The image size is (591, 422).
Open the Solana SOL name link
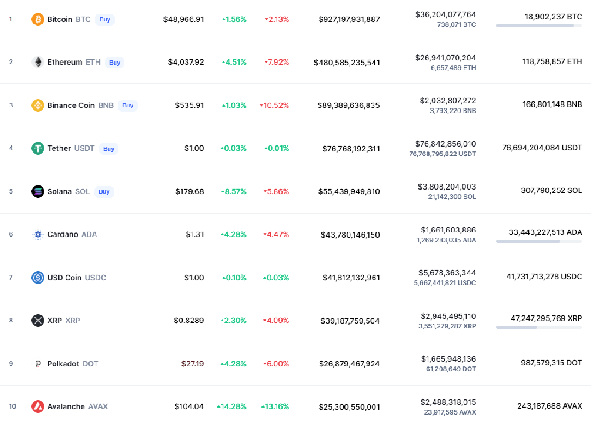(x=68, y=191)
